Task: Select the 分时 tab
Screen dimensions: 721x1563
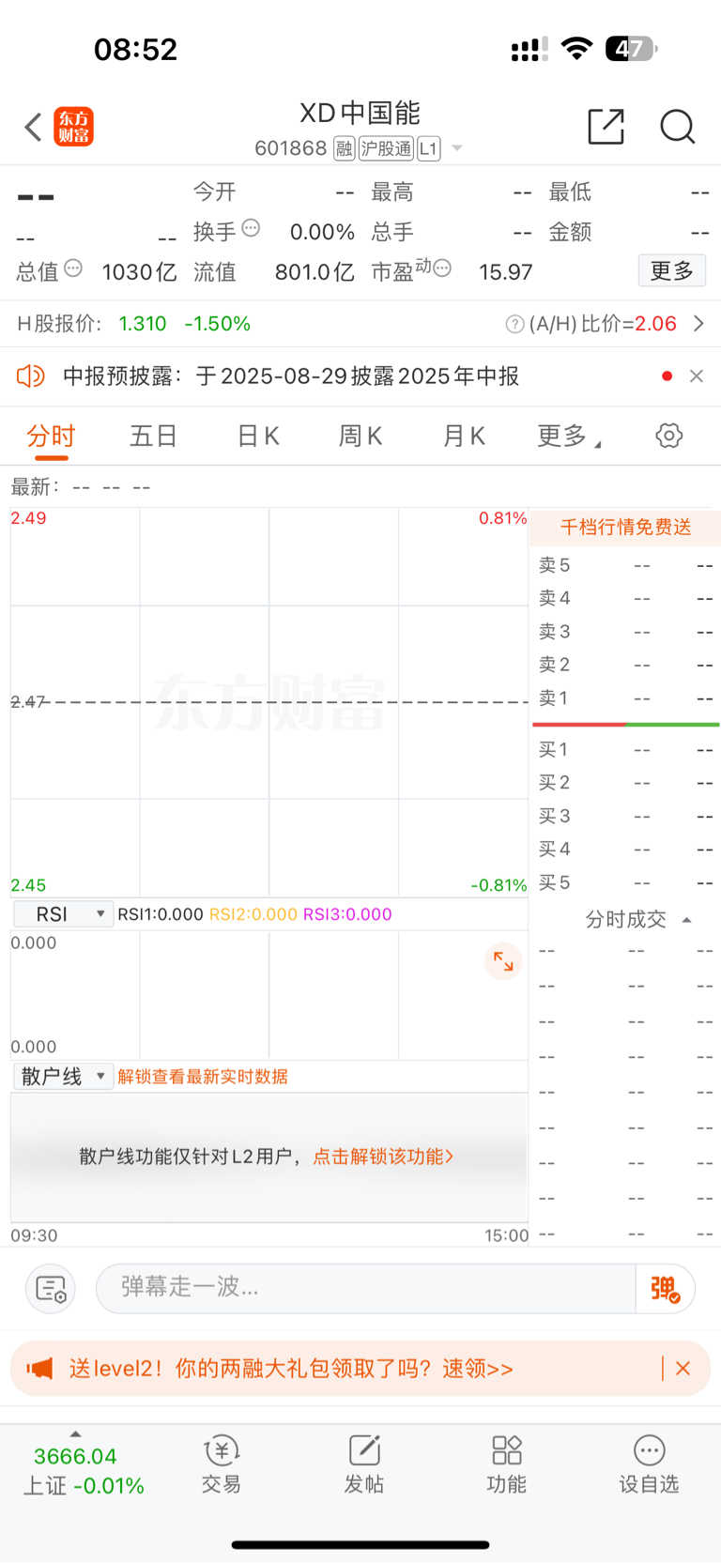Action: (51, 437)
